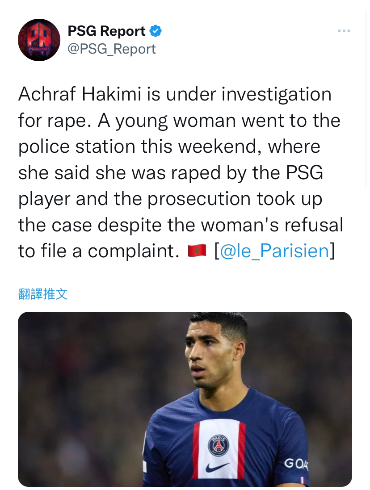This screenshot has width=370, height=490.
Task: Click the Morocco flag emoji in the tweet
Action: [x=197, y=251]
